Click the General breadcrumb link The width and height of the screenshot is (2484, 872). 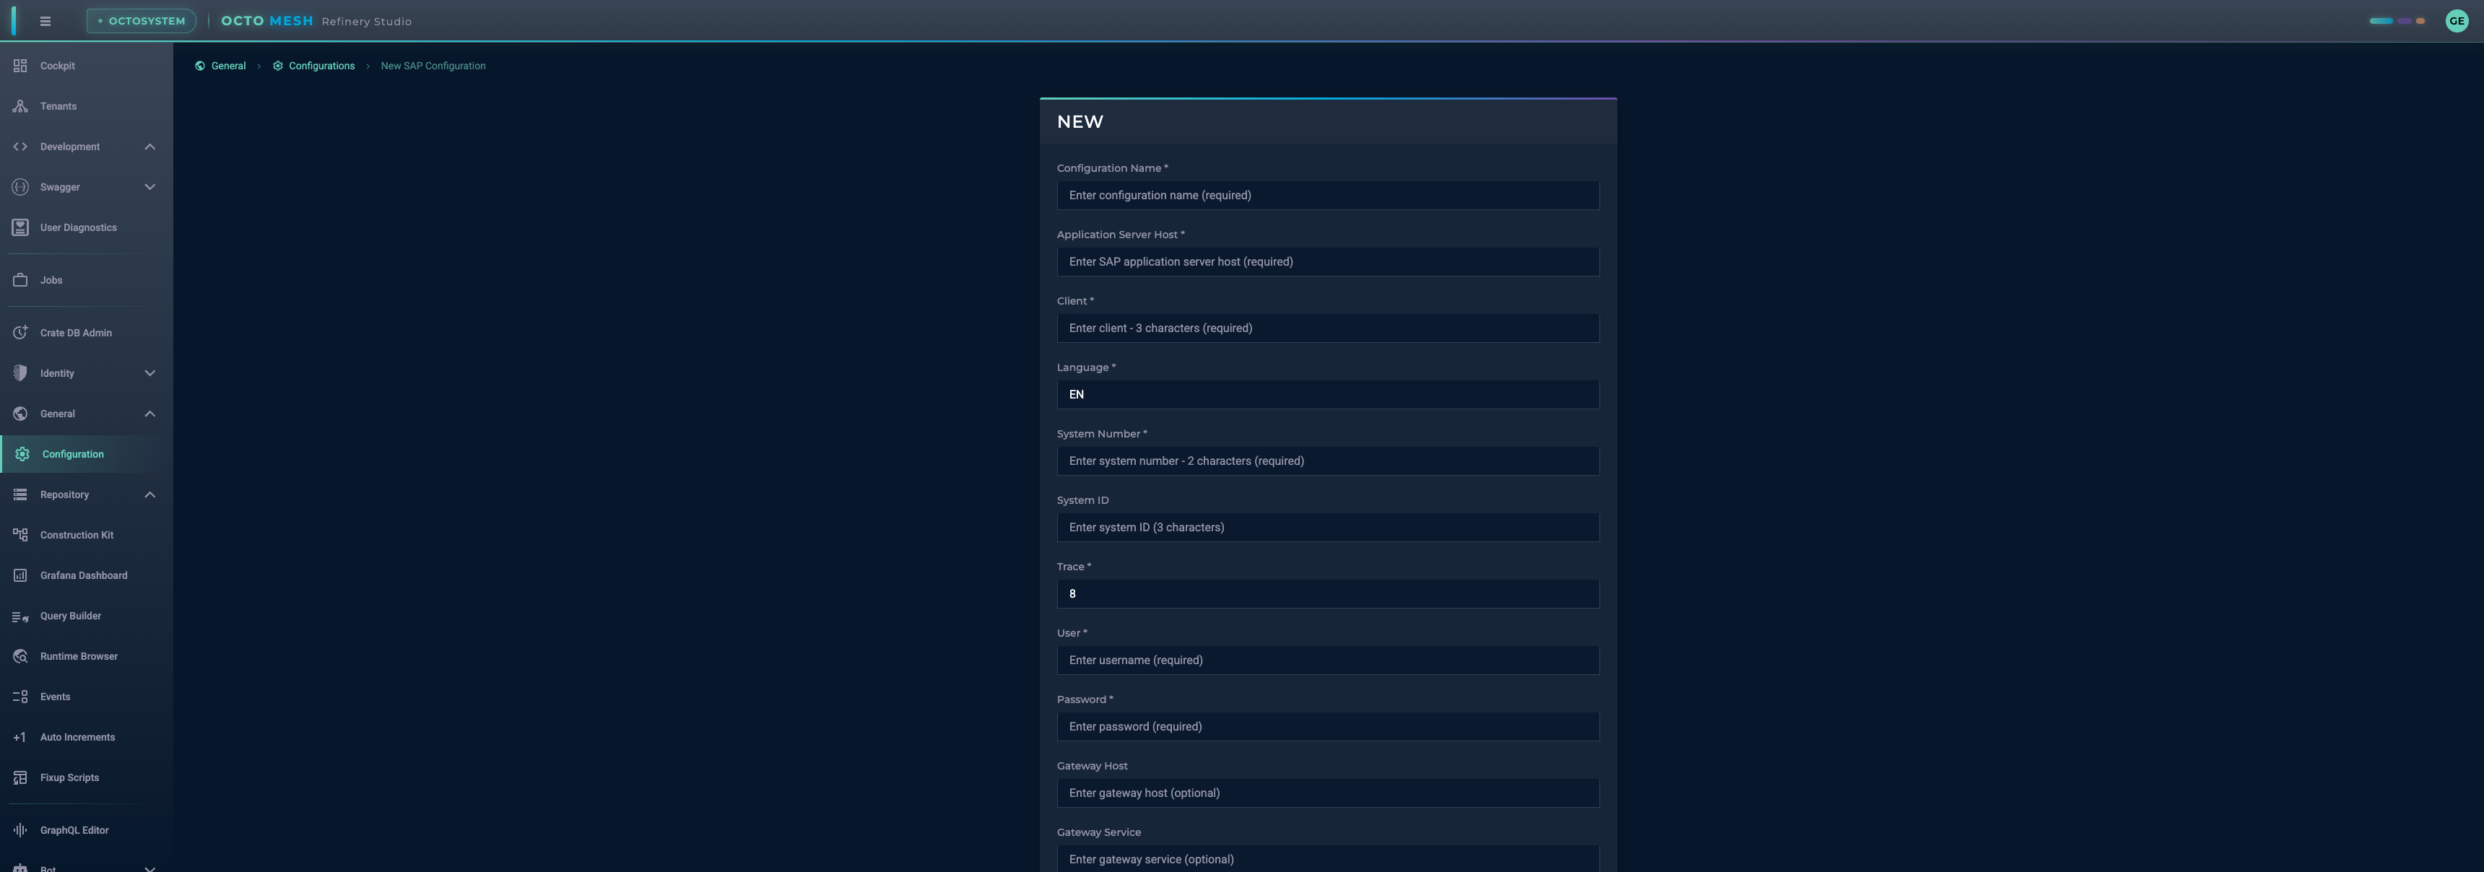[228, 66]
